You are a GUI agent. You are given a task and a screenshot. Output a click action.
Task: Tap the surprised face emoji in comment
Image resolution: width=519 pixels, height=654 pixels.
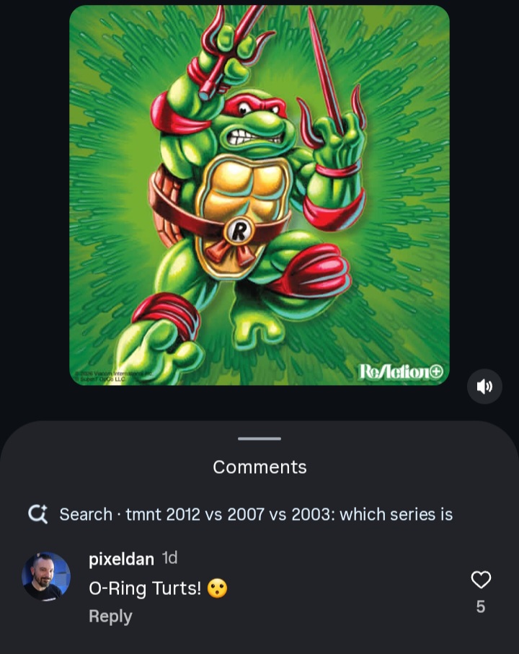pos(217,588)
